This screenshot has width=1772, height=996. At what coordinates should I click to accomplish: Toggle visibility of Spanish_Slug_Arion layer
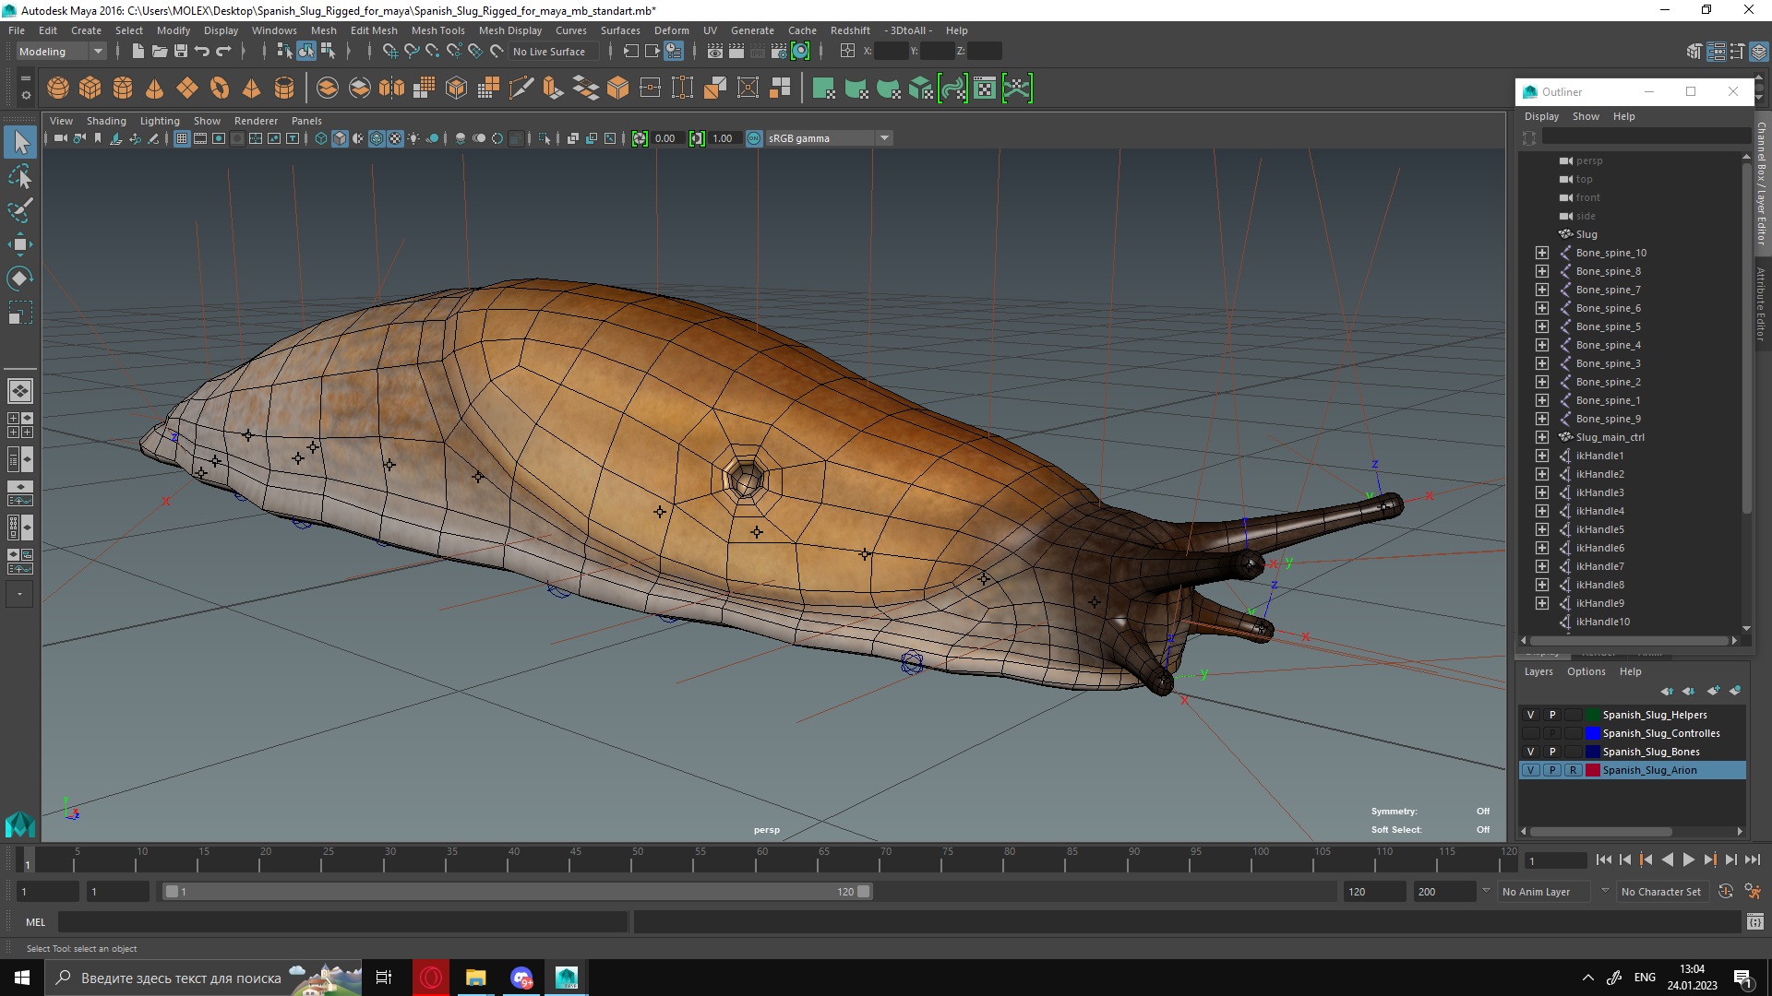pos(1530,770)
